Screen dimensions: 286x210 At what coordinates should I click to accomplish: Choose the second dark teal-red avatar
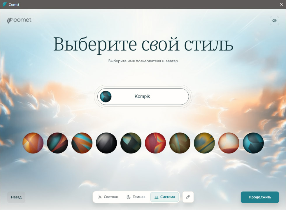click(57, 143)
